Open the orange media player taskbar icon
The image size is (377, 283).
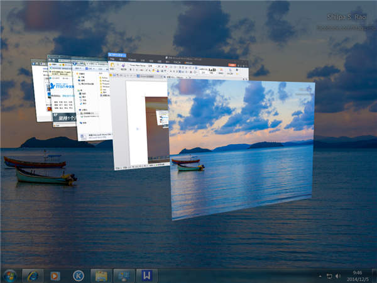pyautogui.click(x=55, y=275)
